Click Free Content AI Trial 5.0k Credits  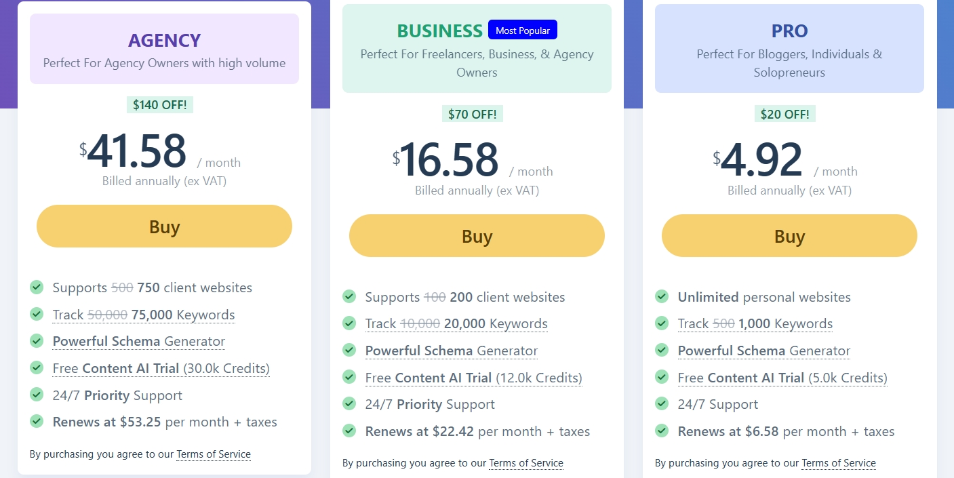782,378
